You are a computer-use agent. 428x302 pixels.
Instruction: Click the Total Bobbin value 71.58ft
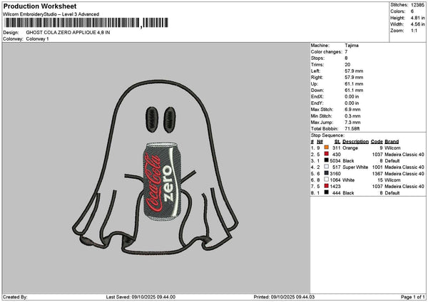point(352,129)
